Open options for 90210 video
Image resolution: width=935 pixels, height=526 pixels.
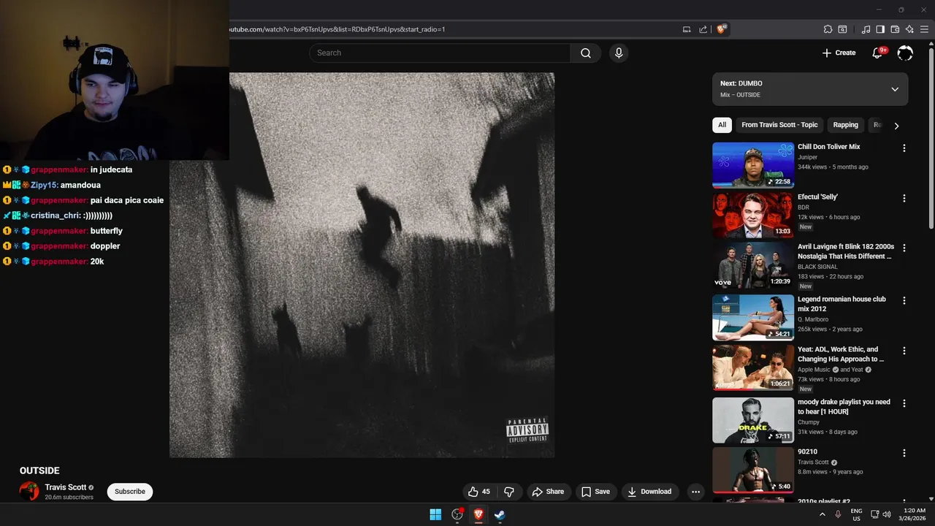pos(904,453)
